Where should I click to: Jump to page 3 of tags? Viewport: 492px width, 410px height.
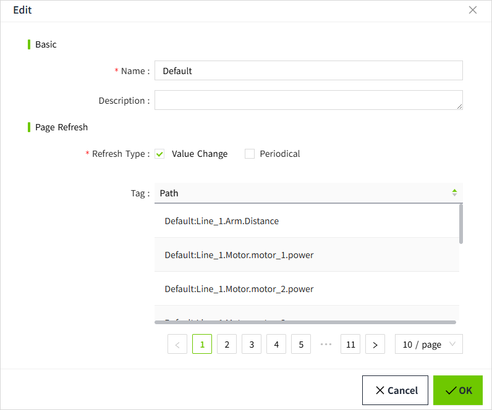[252, 345]
